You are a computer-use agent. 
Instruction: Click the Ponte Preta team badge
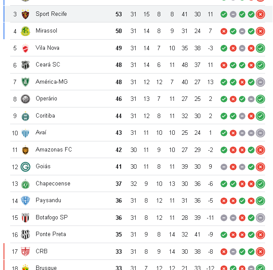pos(25,234)
